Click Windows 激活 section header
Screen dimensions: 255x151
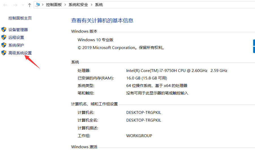pyautogui.click(x=84, y=147)
